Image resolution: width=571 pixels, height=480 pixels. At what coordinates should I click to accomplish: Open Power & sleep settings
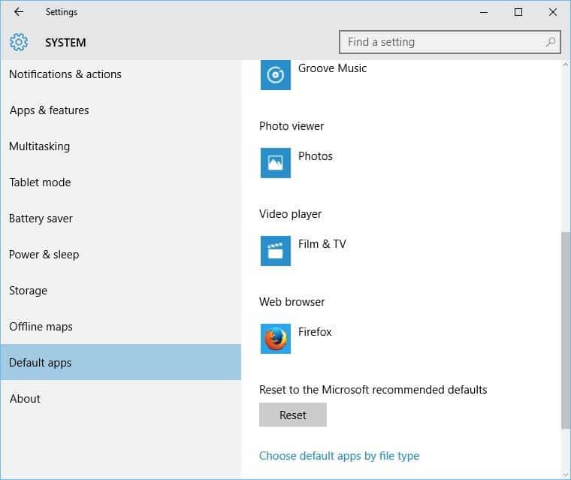tap(120, 255)
